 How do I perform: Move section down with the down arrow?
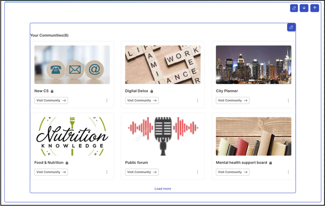(304, 8)
